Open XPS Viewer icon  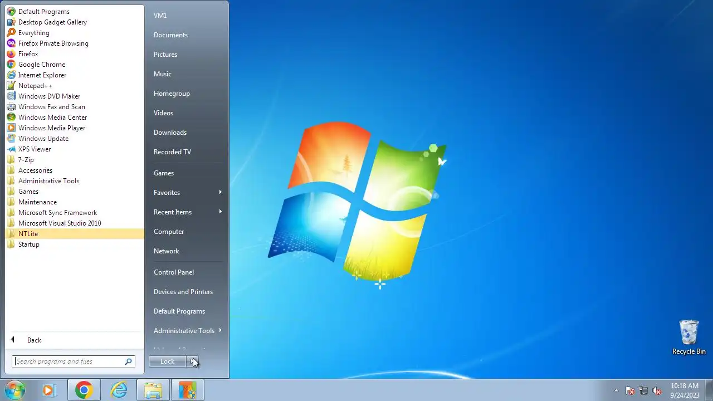pyautogui.click(x=11, y=149)
